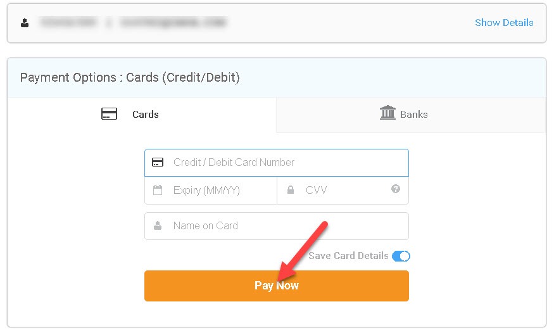Focus the Credit / Debit Card Number field

click(x=285, y=163)
